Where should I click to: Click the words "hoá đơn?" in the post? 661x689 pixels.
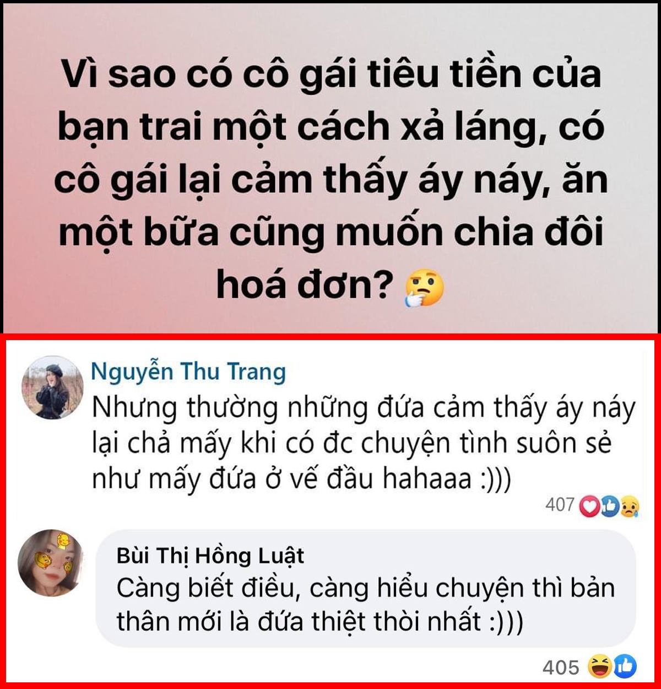(x=304, y=286)
